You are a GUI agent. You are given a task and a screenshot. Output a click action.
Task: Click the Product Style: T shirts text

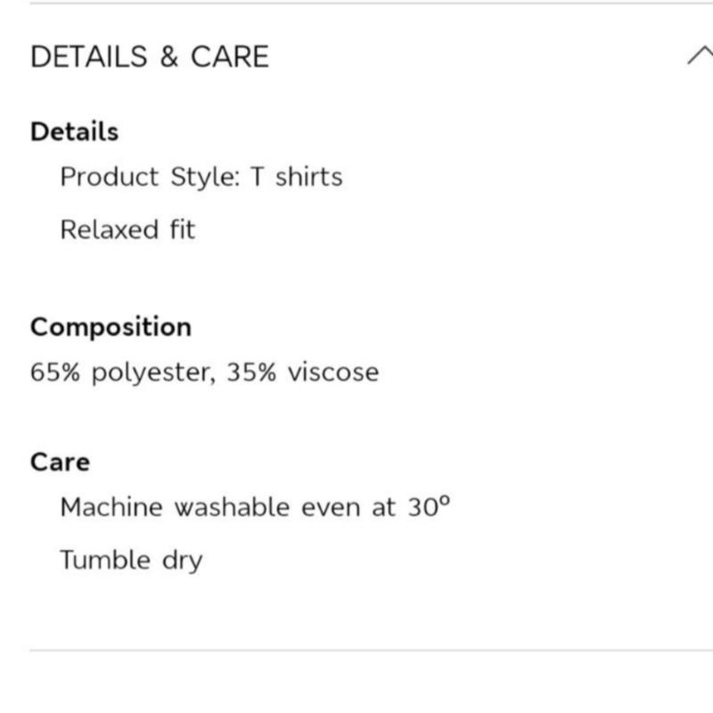tap(201, 176)
